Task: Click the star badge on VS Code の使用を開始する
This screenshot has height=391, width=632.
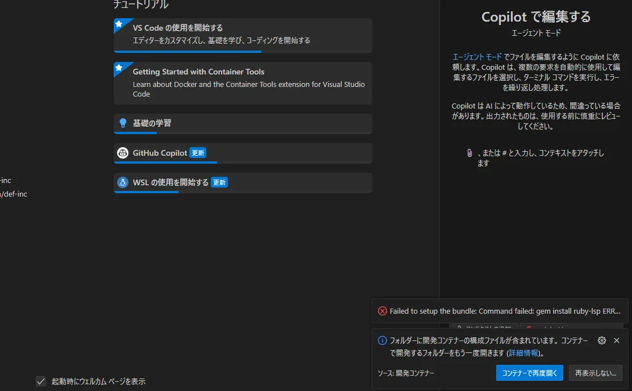Action: [x=119, y=24]
